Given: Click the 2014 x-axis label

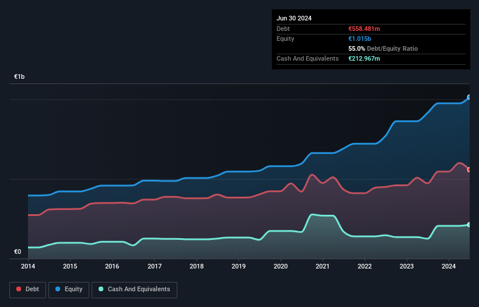Looking at the screenshot, I should [x=28, y=266].
